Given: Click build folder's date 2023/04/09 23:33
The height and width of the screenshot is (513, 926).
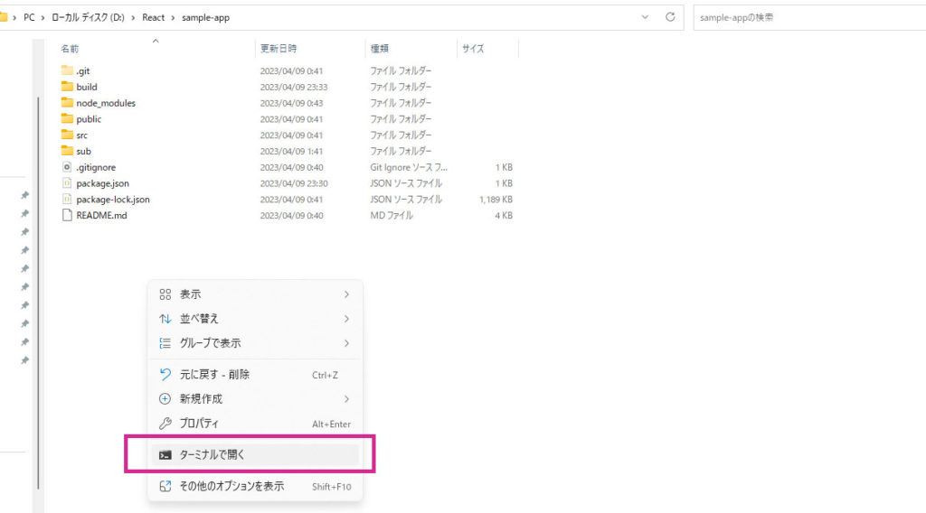Looking at the screenshot, I should 294,87.
